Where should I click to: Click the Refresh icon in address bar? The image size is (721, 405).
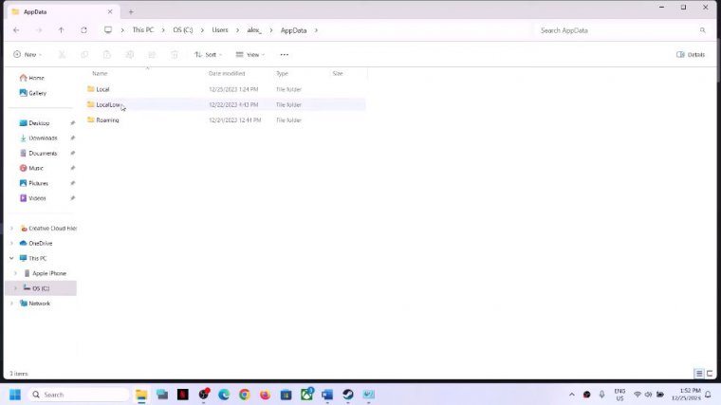point(83,30)
